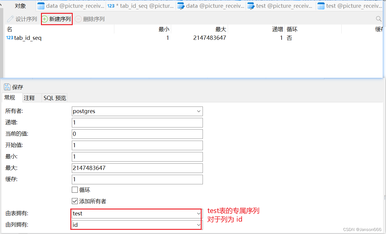The height and width of the screenshot is (234, 386).
Task: Open the test @picture_receiv tab with pencil icon
Action: pos(281,6)
